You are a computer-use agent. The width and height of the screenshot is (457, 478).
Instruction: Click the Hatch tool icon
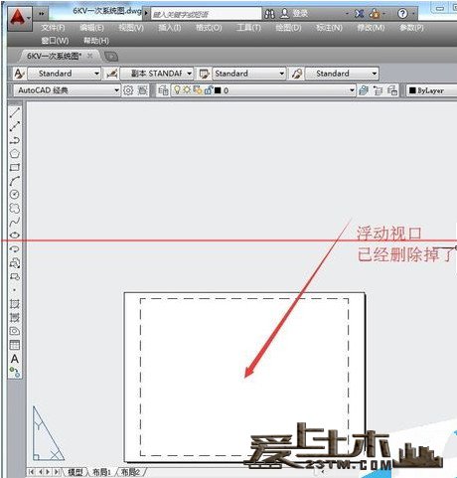point(15,304)
